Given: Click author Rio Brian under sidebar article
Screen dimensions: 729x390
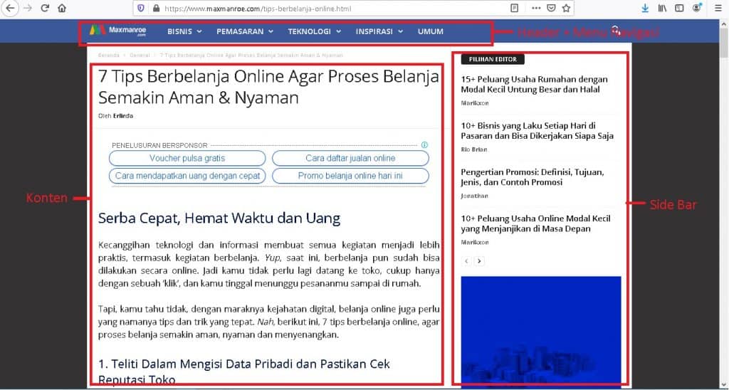Looking at the screenshot, I should click(x=474, y=149).
